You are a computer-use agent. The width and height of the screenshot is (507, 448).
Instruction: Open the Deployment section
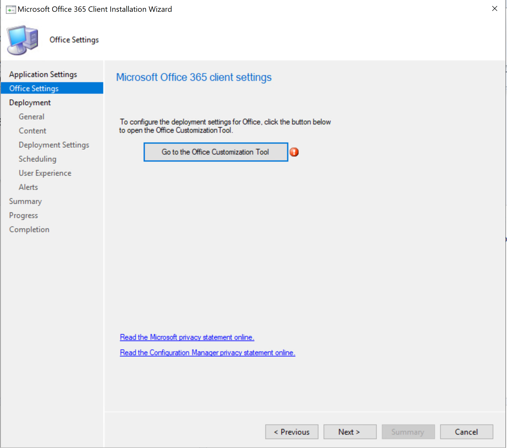coord(30,102)
